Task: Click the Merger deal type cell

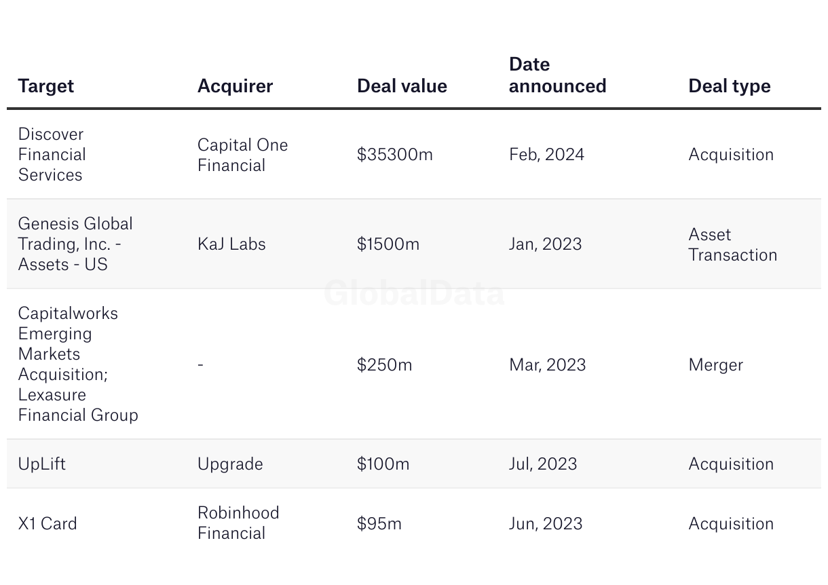Action: (x=715, y=365)
